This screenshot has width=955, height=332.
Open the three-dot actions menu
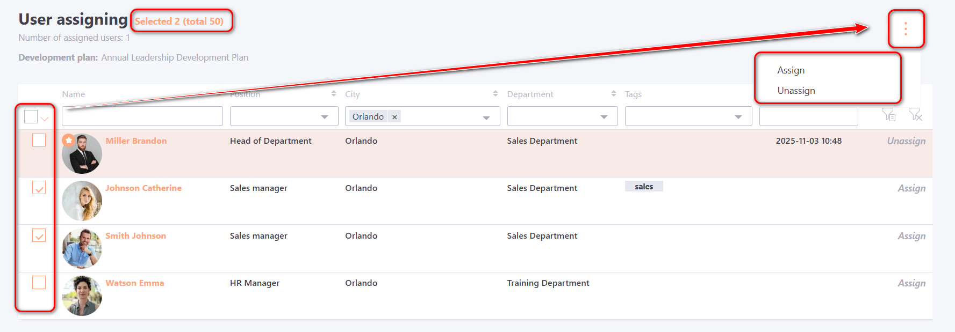pyautogui.click(x=906, y=29)
